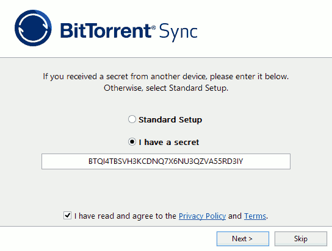The height and width of the screenshot is (251, 332).
Task: Click the registered trademark symbol after BitTorrent
Action: point(154,27)
